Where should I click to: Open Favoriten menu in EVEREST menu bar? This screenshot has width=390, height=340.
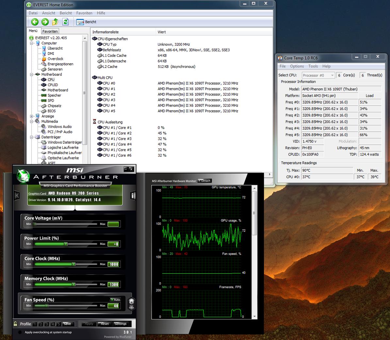(x=84, y=13)
